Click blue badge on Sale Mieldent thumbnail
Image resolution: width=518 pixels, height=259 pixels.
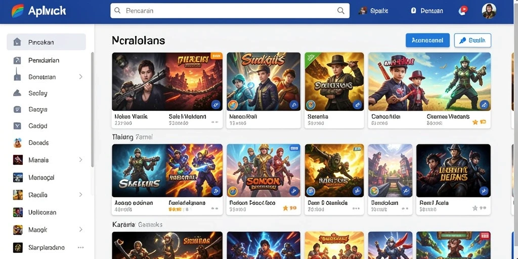(x=215, y=105)
